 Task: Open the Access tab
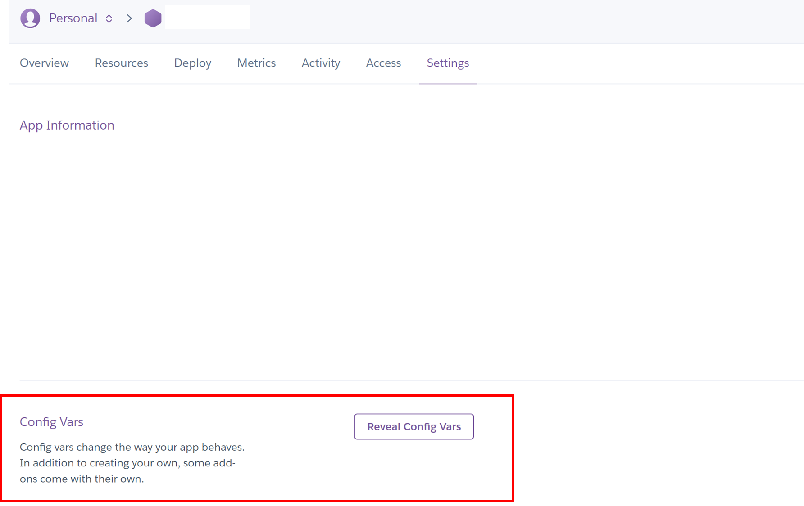click(383, 63)
